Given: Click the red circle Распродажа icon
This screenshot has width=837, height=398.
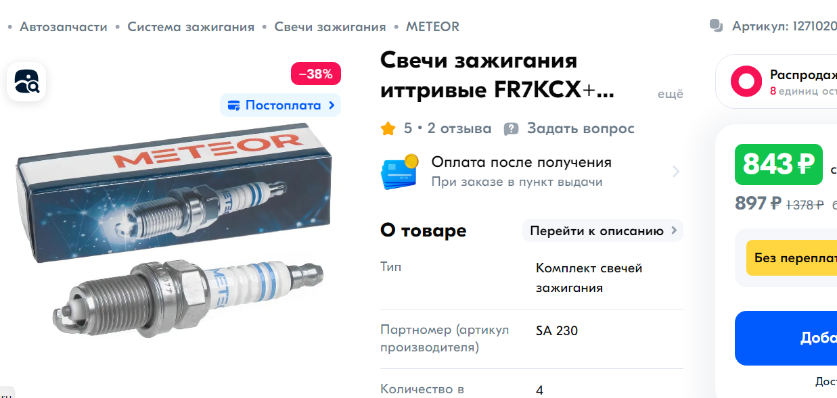Looking at the screenshot, I should pos(746,81).
